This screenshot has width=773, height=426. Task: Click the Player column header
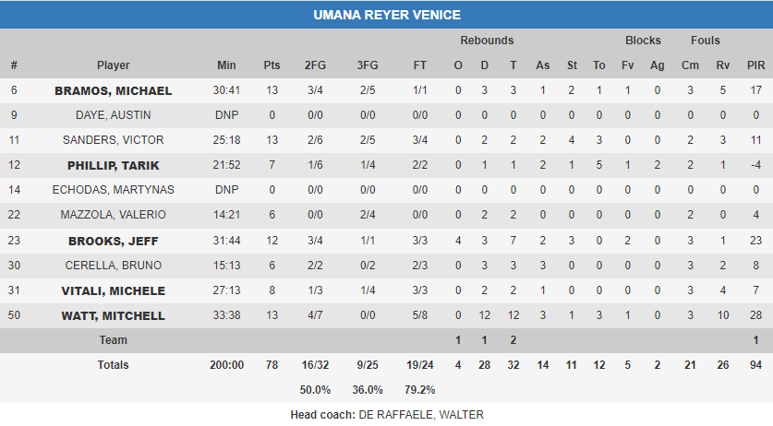(x=114, y=65)
